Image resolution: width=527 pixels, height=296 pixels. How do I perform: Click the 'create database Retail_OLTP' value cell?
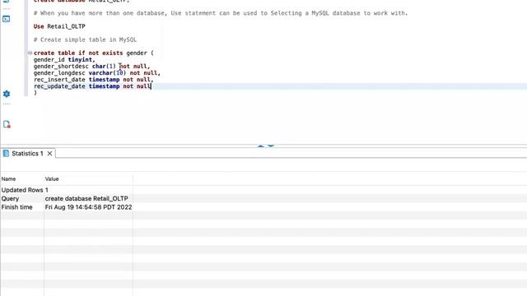coord(86,199)
